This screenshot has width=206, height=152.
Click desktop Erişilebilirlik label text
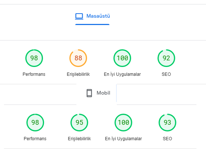click(78, 74)
